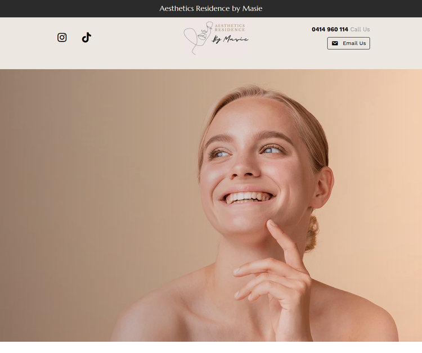Click the Email Us button

pyautogui.click(x=348, y=43)
